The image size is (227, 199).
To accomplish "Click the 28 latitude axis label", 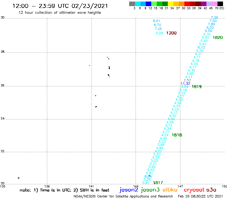I will pos(2,52).
